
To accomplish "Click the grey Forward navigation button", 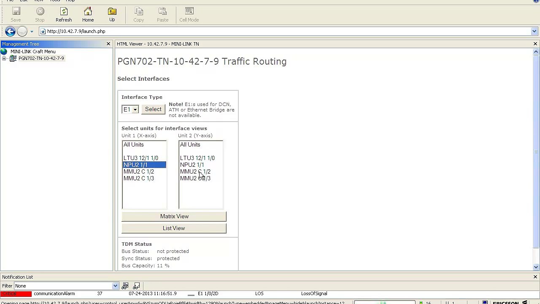I will pos(22,31).
